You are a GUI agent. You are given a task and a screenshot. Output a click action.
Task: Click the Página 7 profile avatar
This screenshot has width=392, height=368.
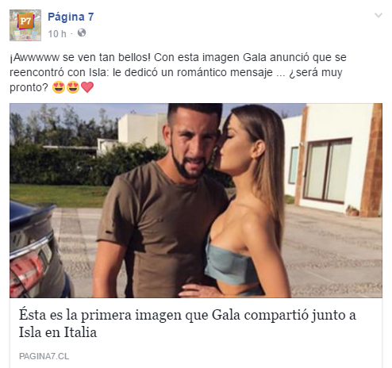point(25,25)
